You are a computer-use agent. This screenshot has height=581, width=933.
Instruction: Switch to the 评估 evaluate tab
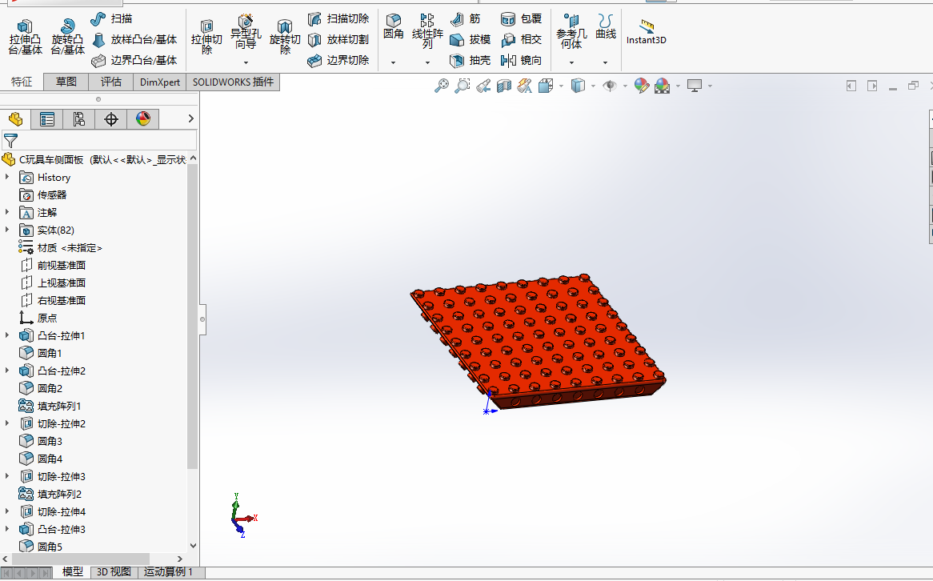pyautogui.click(x=110, y=82)
